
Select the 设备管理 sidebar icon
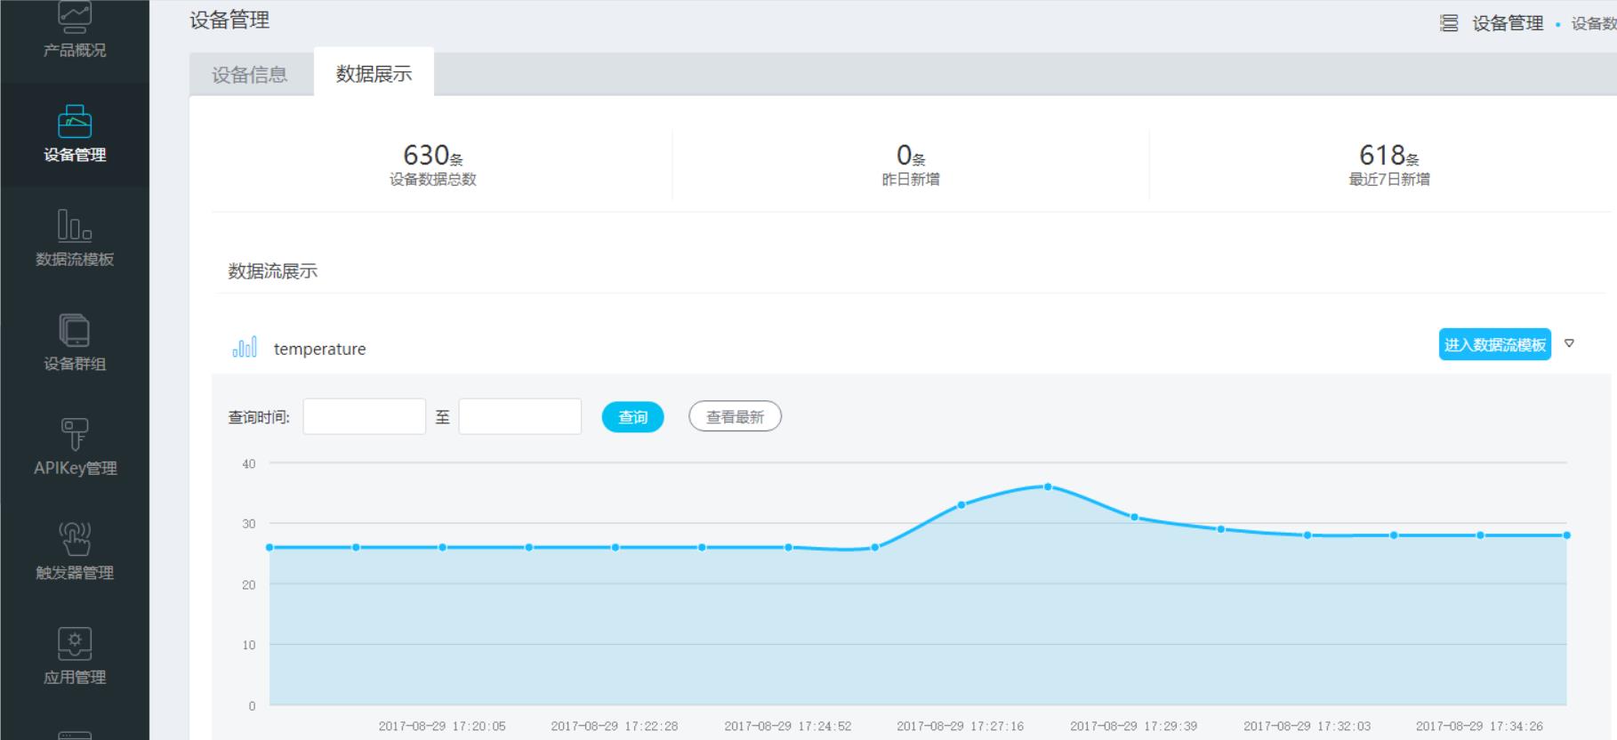click(x=75, y=122)
